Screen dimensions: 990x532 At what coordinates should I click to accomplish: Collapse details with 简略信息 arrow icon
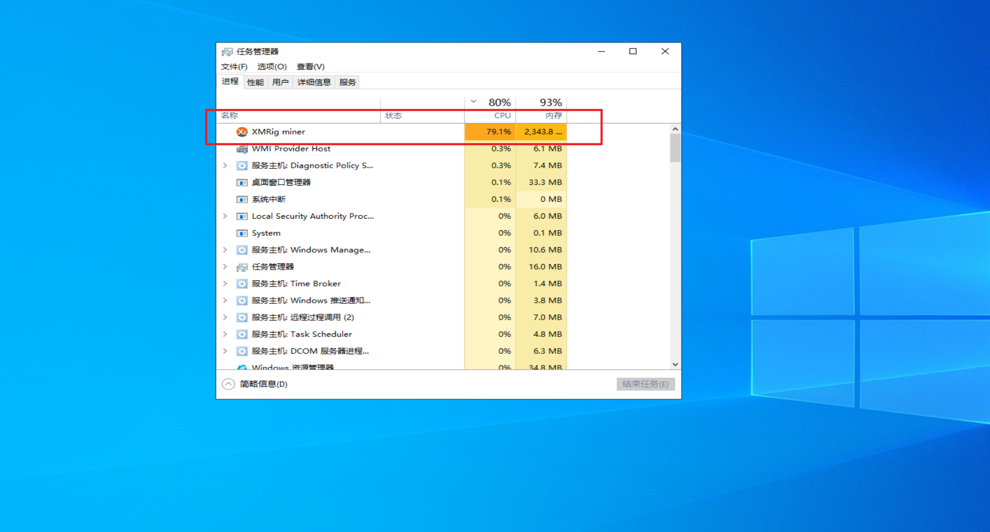228,384
